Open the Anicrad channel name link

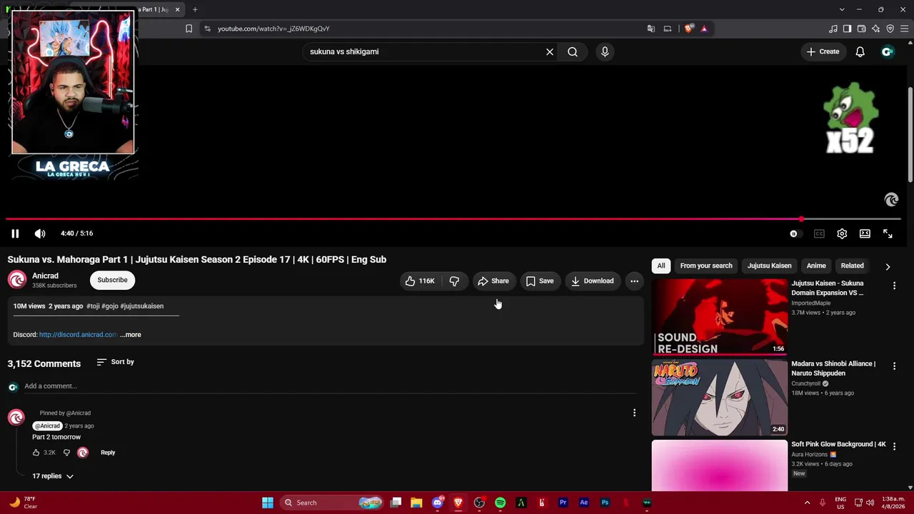pyautogui.click(x=45, y=276)
